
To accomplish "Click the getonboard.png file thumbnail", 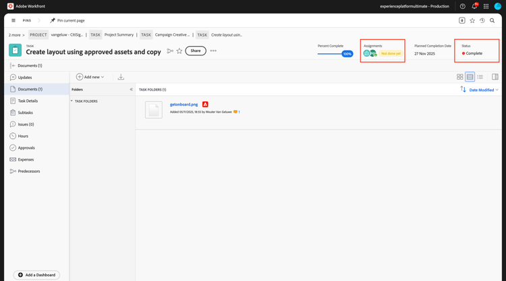I will (x=154, y=110).
